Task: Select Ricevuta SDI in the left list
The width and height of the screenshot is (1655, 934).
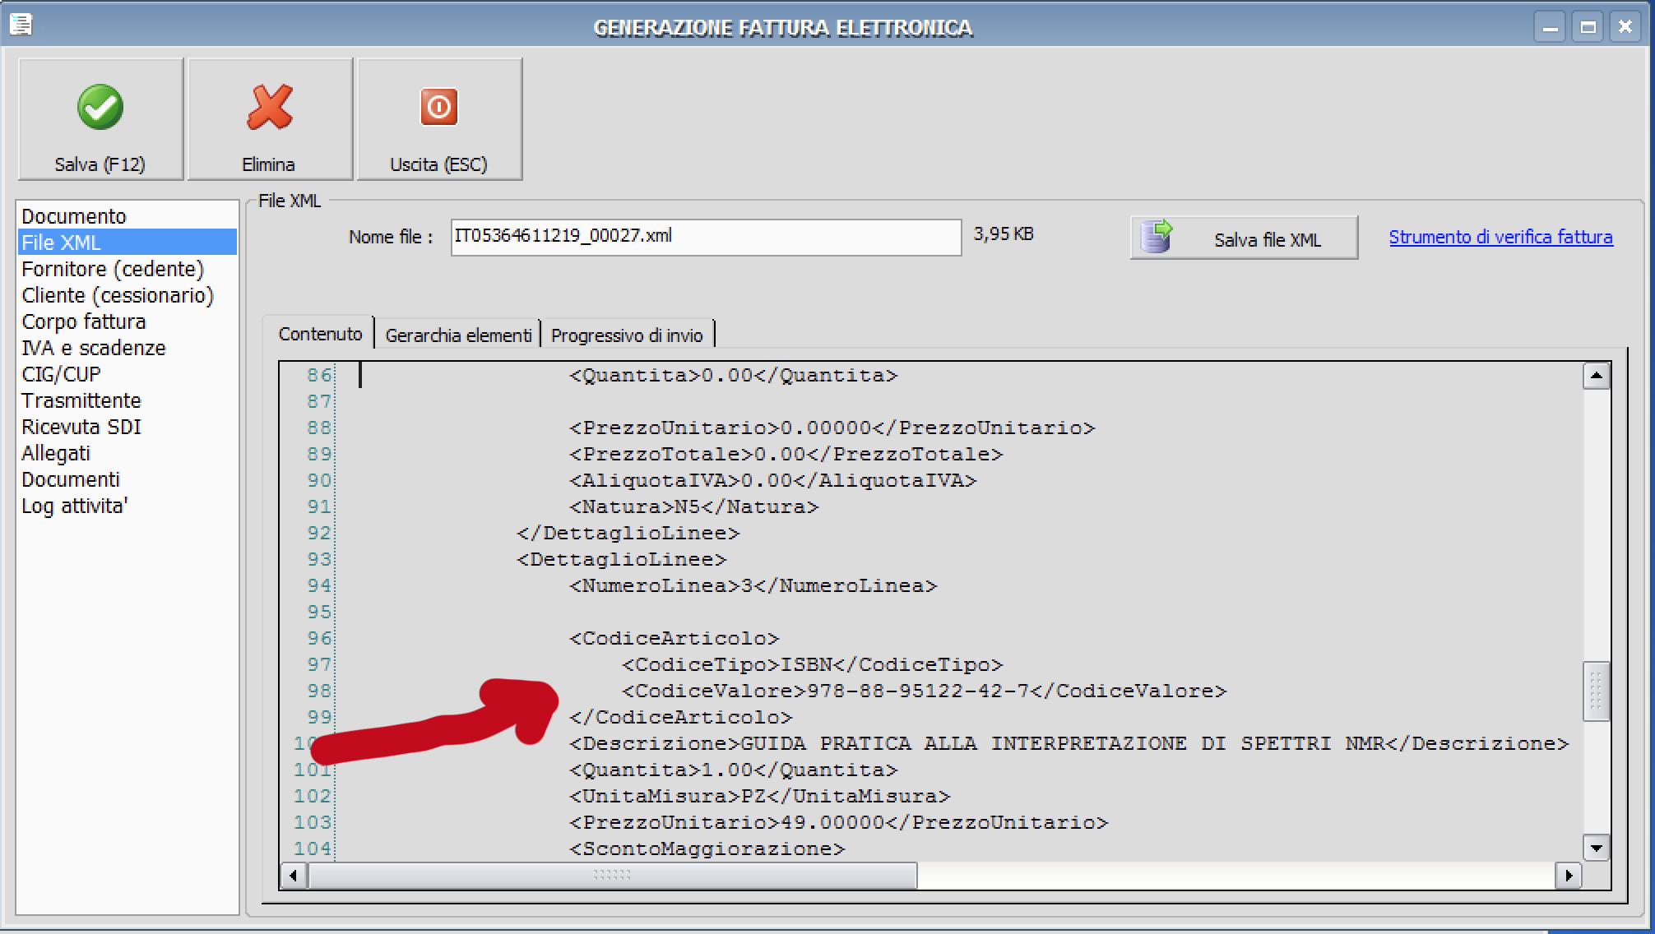Action: [81, 427]
